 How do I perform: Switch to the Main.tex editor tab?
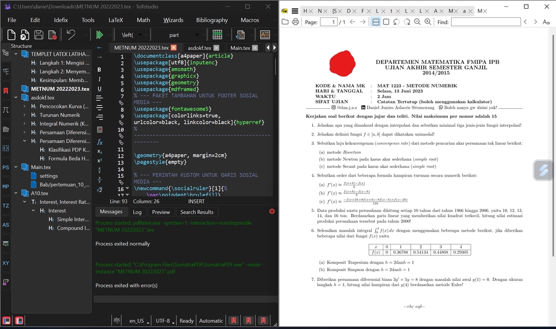[240, 47]
